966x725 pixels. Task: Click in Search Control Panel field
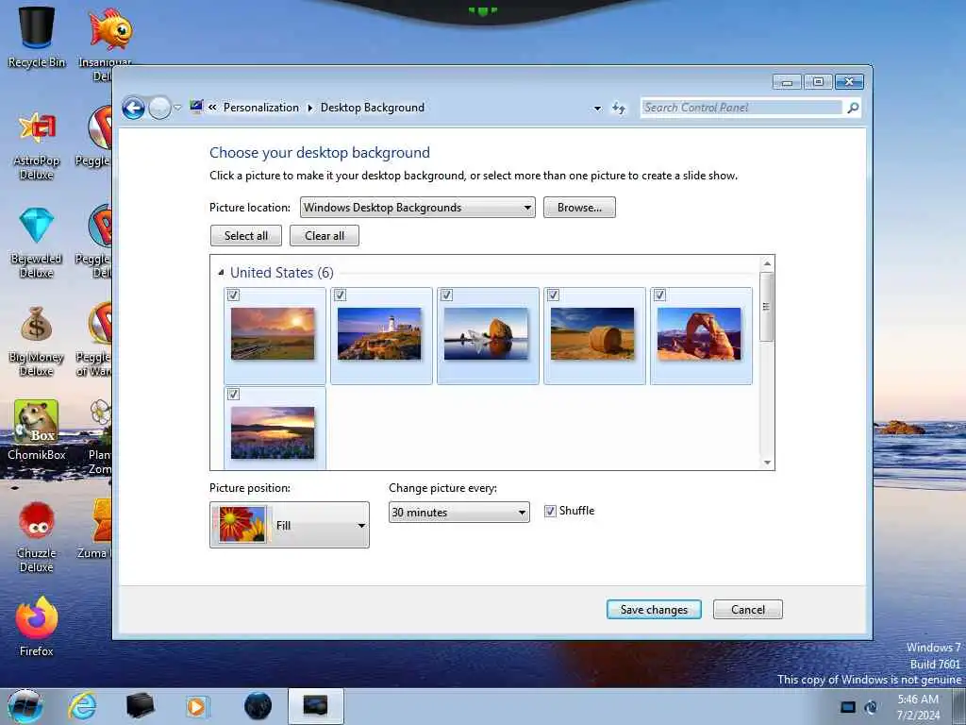[741, 108]
